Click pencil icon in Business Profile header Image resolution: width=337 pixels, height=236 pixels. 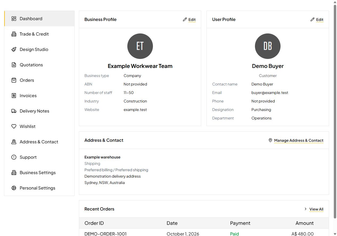click(x=185, y=19)
